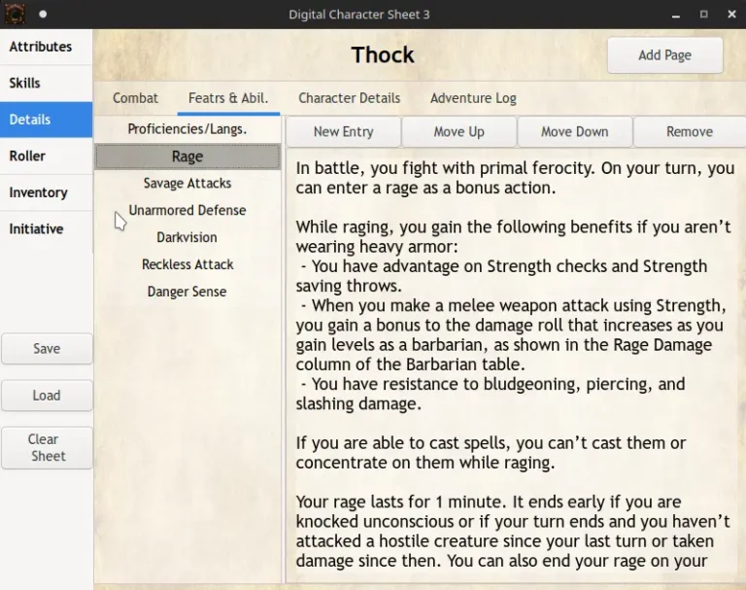Select the Danger Sense entry
The image size is (746, 590).
click(x=187, y=292)
